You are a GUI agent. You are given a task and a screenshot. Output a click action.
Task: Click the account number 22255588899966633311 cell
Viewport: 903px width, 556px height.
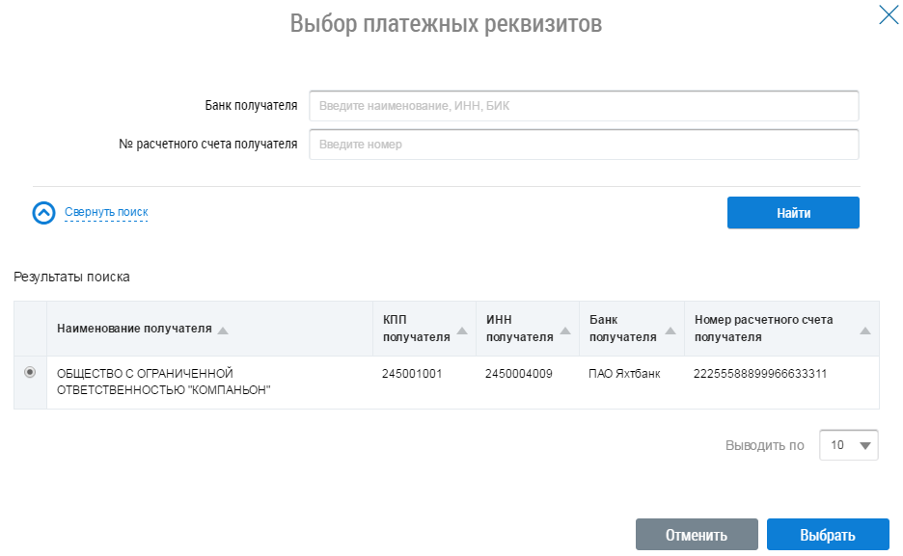tap(760, 373)
